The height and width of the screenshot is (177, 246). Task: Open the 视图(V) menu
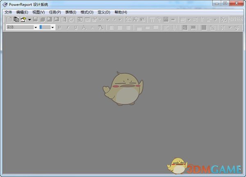[39, 12]
